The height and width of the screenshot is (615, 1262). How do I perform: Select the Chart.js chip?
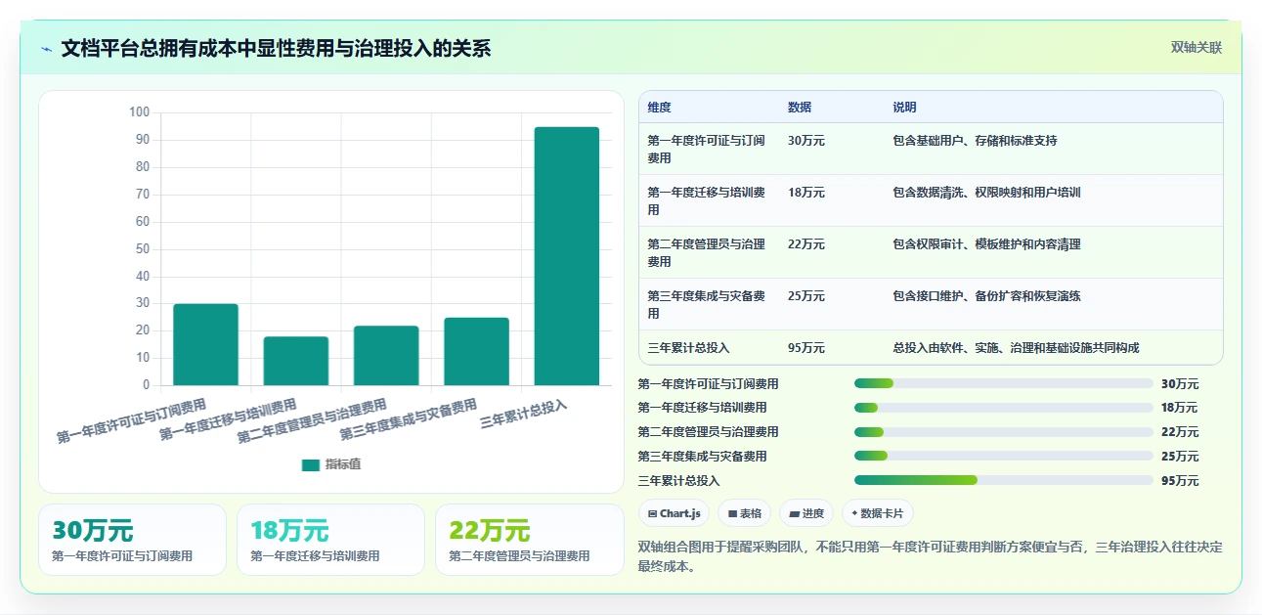675,513
